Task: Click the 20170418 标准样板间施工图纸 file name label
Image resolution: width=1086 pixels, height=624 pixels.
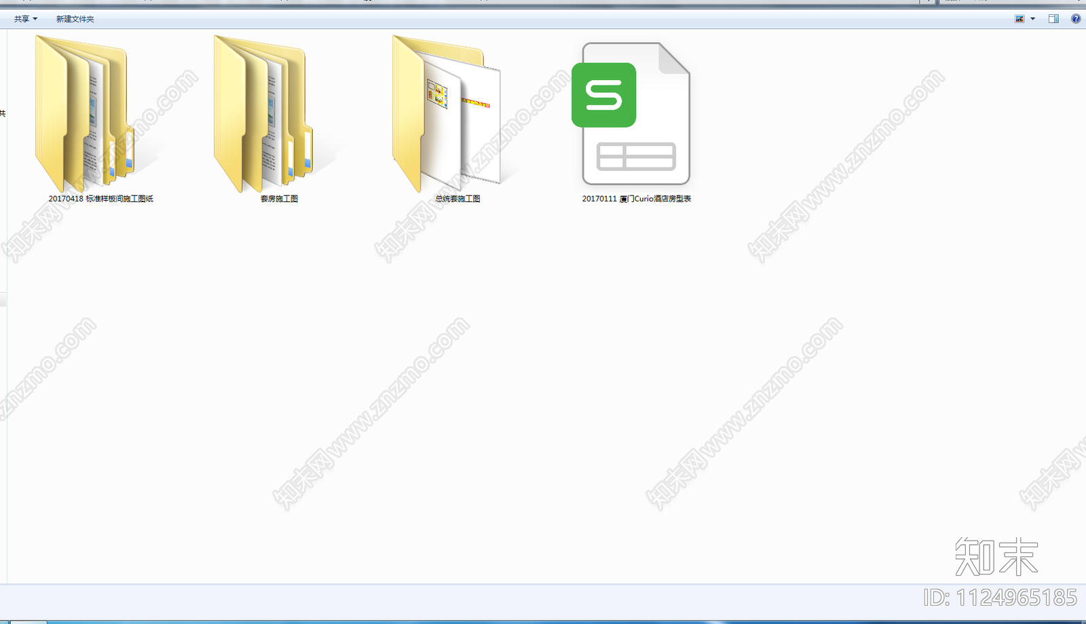Action: click(x=100, y=199)
